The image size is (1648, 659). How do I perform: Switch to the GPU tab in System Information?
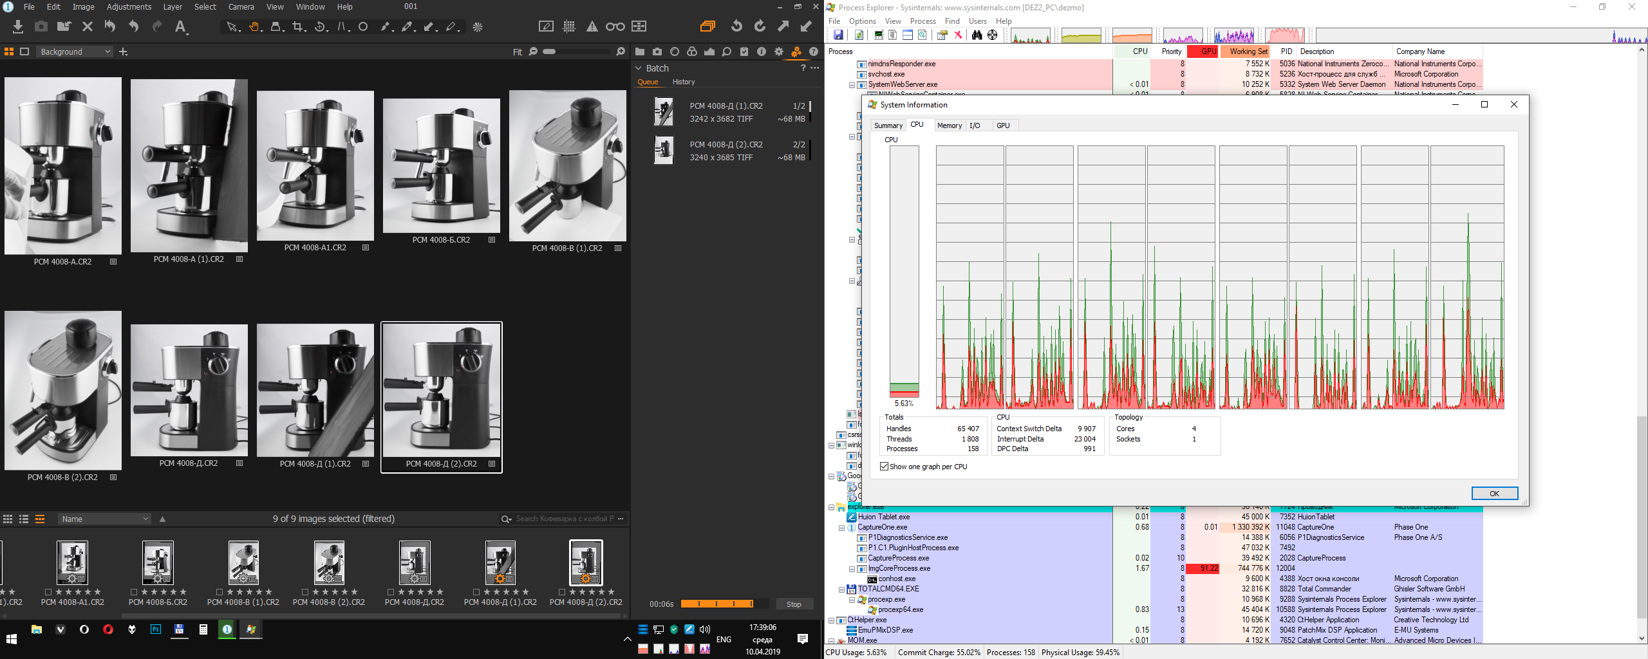coord(1003,125)
